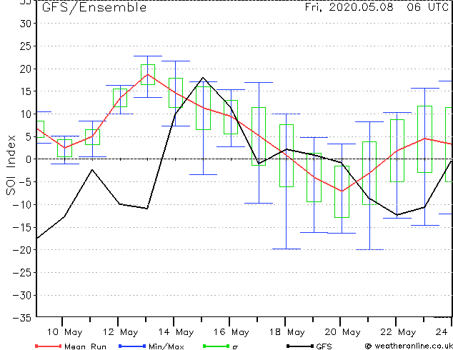
Task: Click the Min/Max legend label
Action: tap(166, 346)
